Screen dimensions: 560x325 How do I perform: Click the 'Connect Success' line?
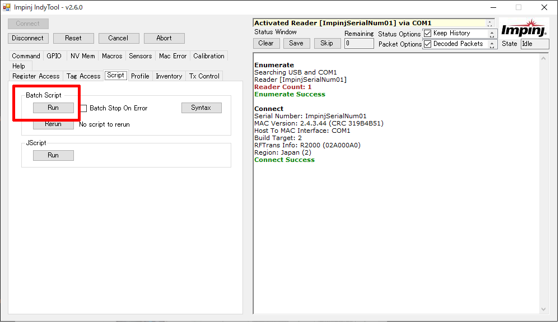[x=286, y=160]
